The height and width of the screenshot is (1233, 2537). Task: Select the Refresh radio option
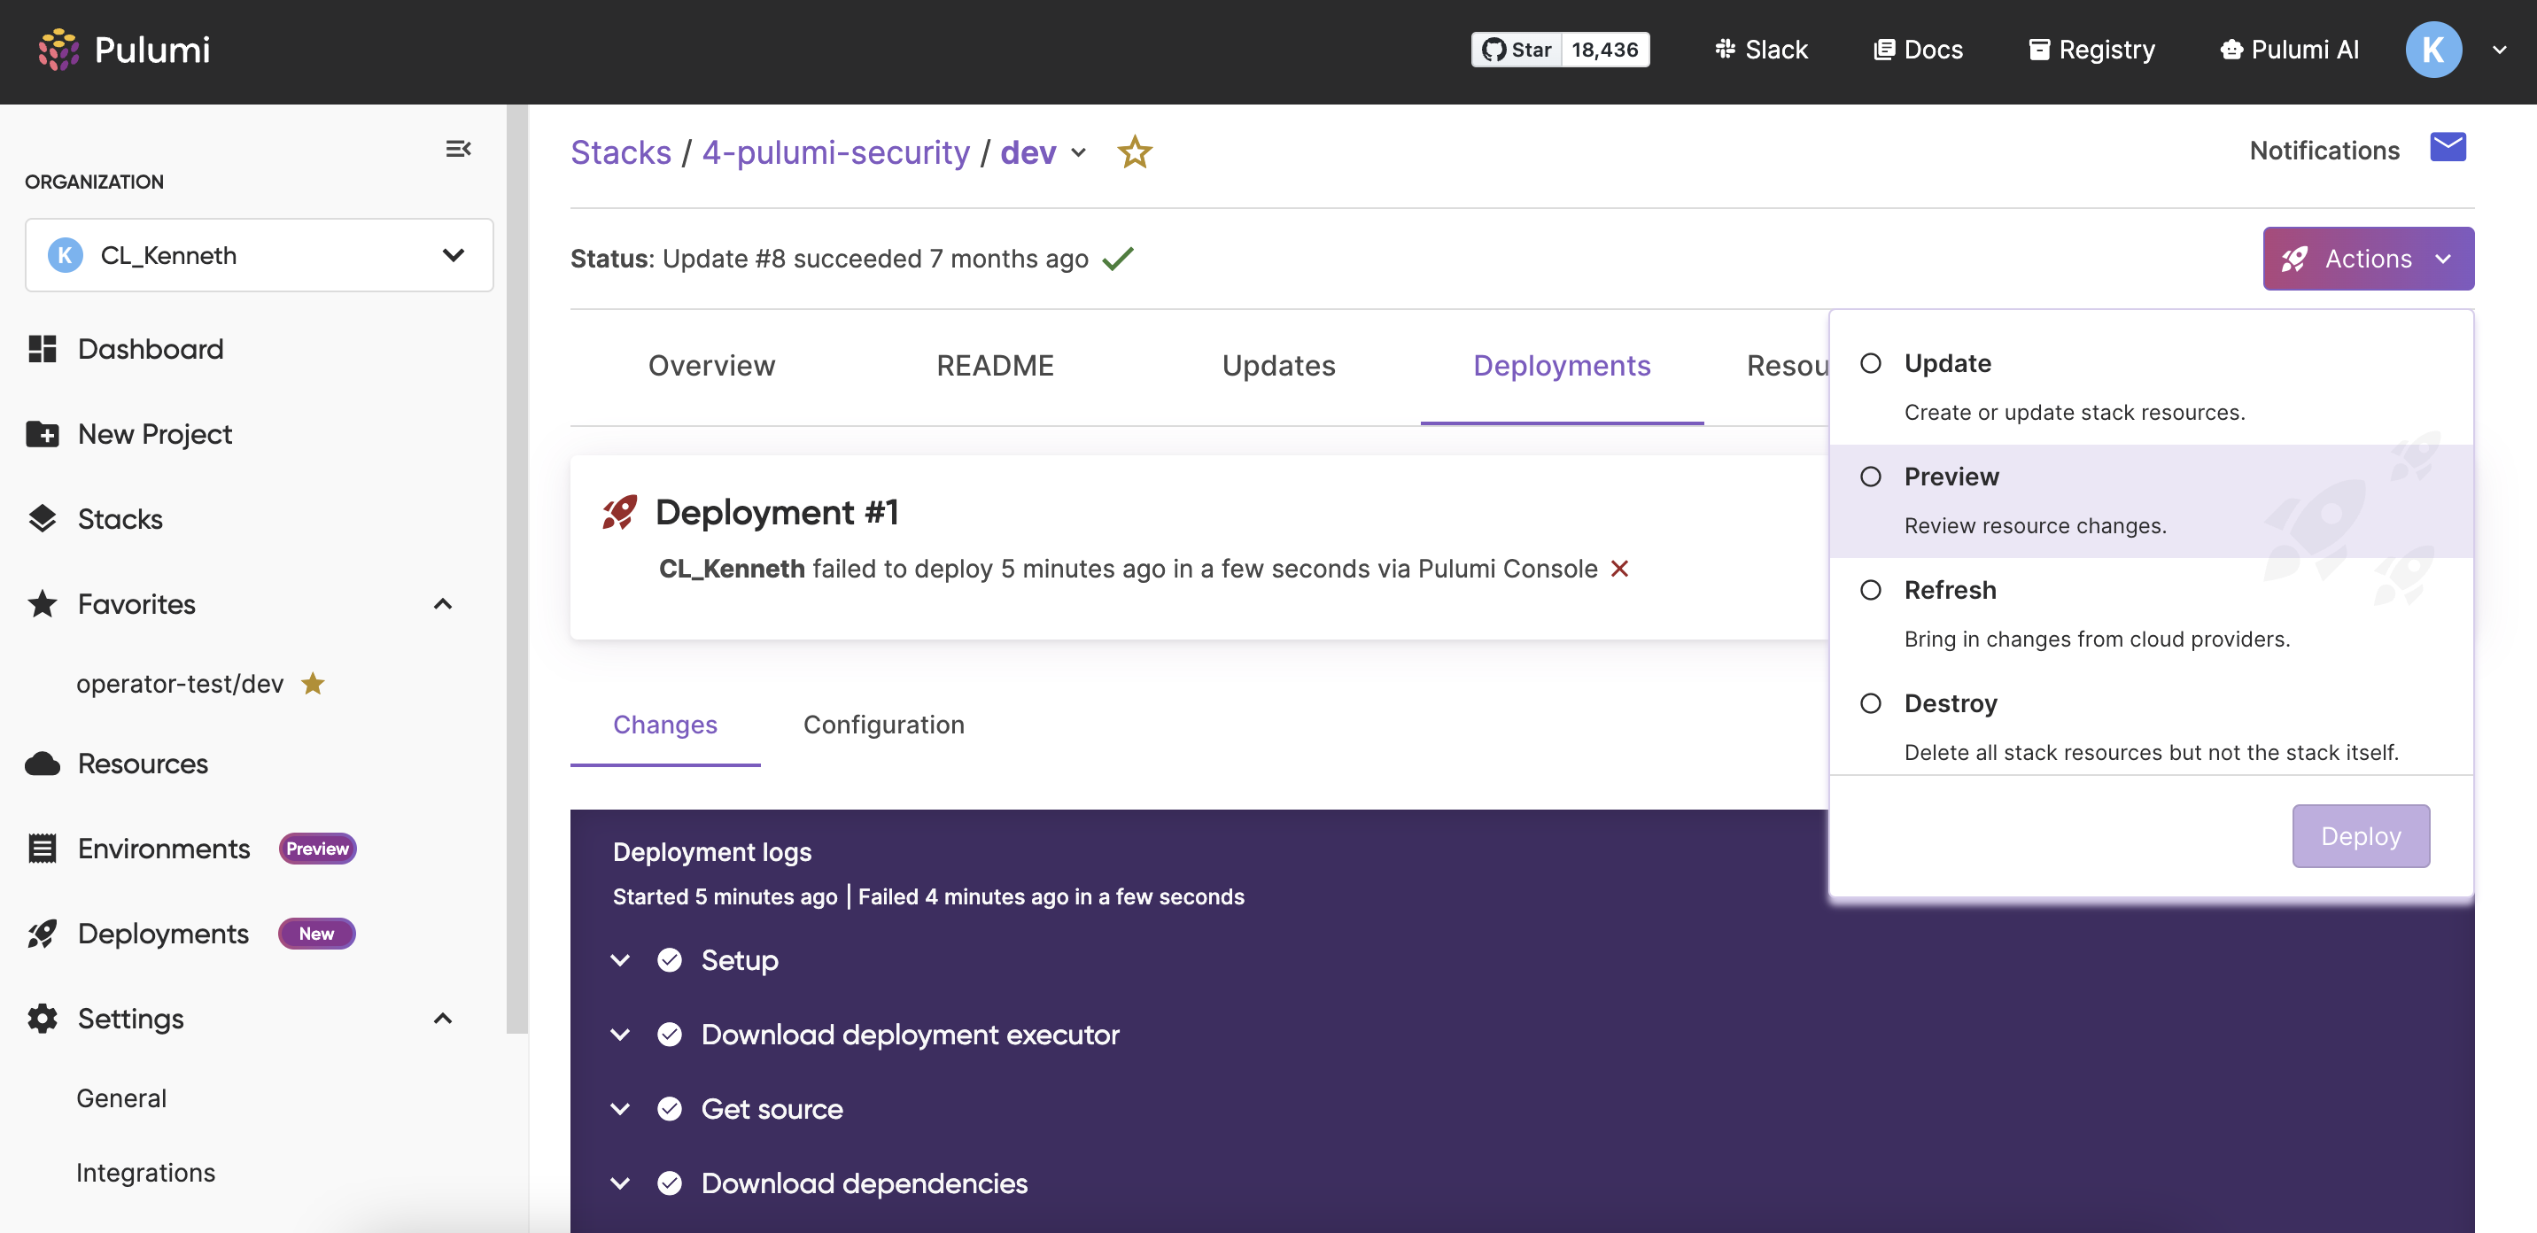1870,590
